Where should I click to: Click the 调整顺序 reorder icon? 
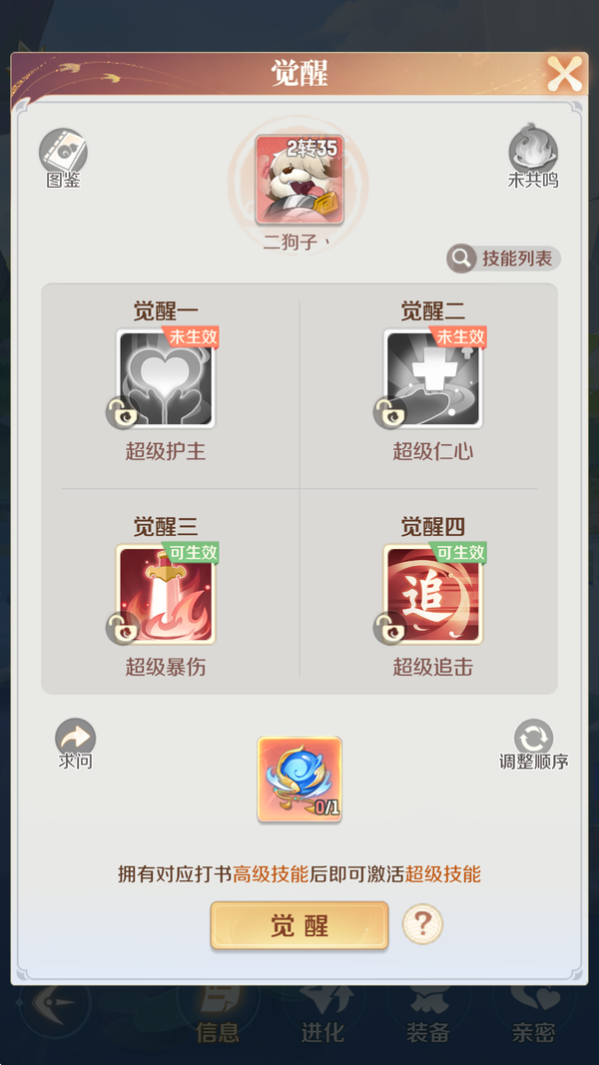point(534,738)
